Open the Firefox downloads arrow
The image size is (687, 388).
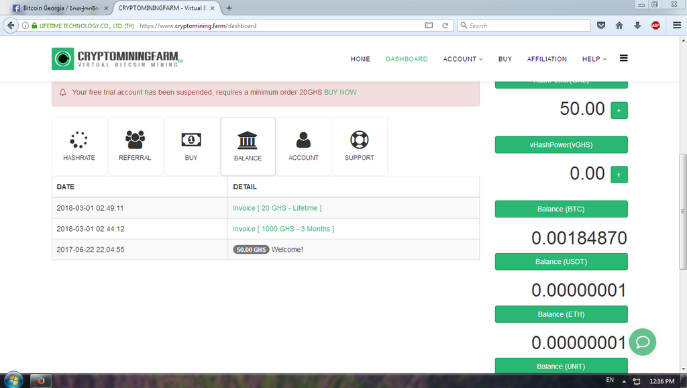tap(637, 26)
